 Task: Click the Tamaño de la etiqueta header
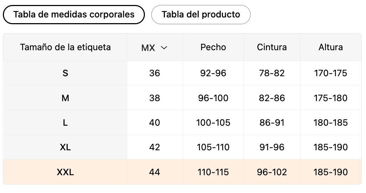(x=65, y=47)
